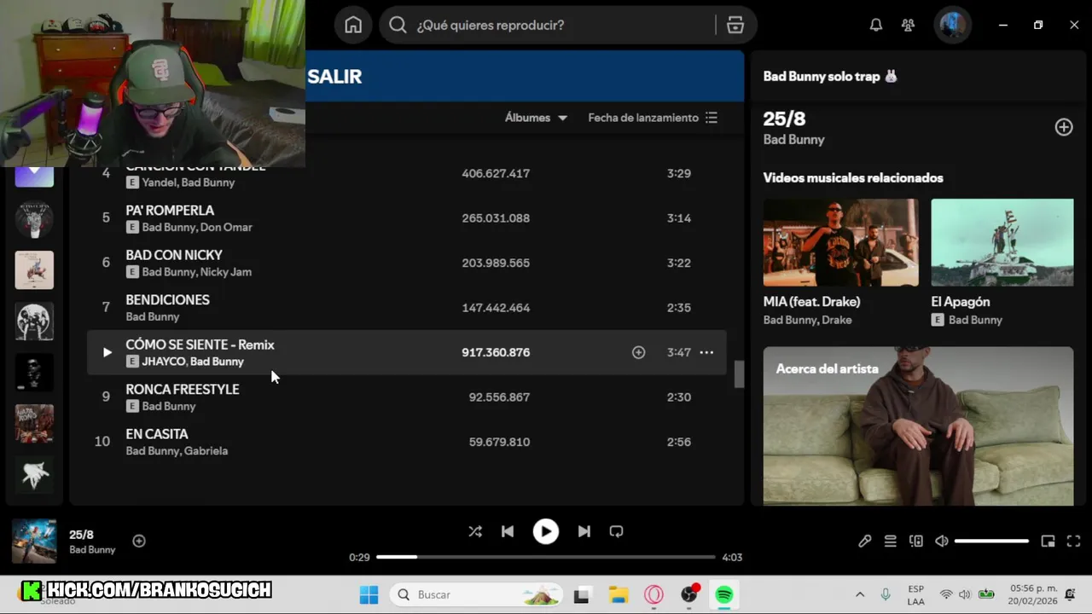This screenshot has height=614, width=1092.
Task: Focus the '¿Qué quieres reproducir?' search field
Action: point(563,25)
